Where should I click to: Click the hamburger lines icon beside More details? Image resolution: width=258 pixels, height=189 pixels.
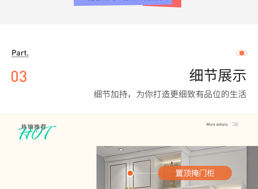235,124
